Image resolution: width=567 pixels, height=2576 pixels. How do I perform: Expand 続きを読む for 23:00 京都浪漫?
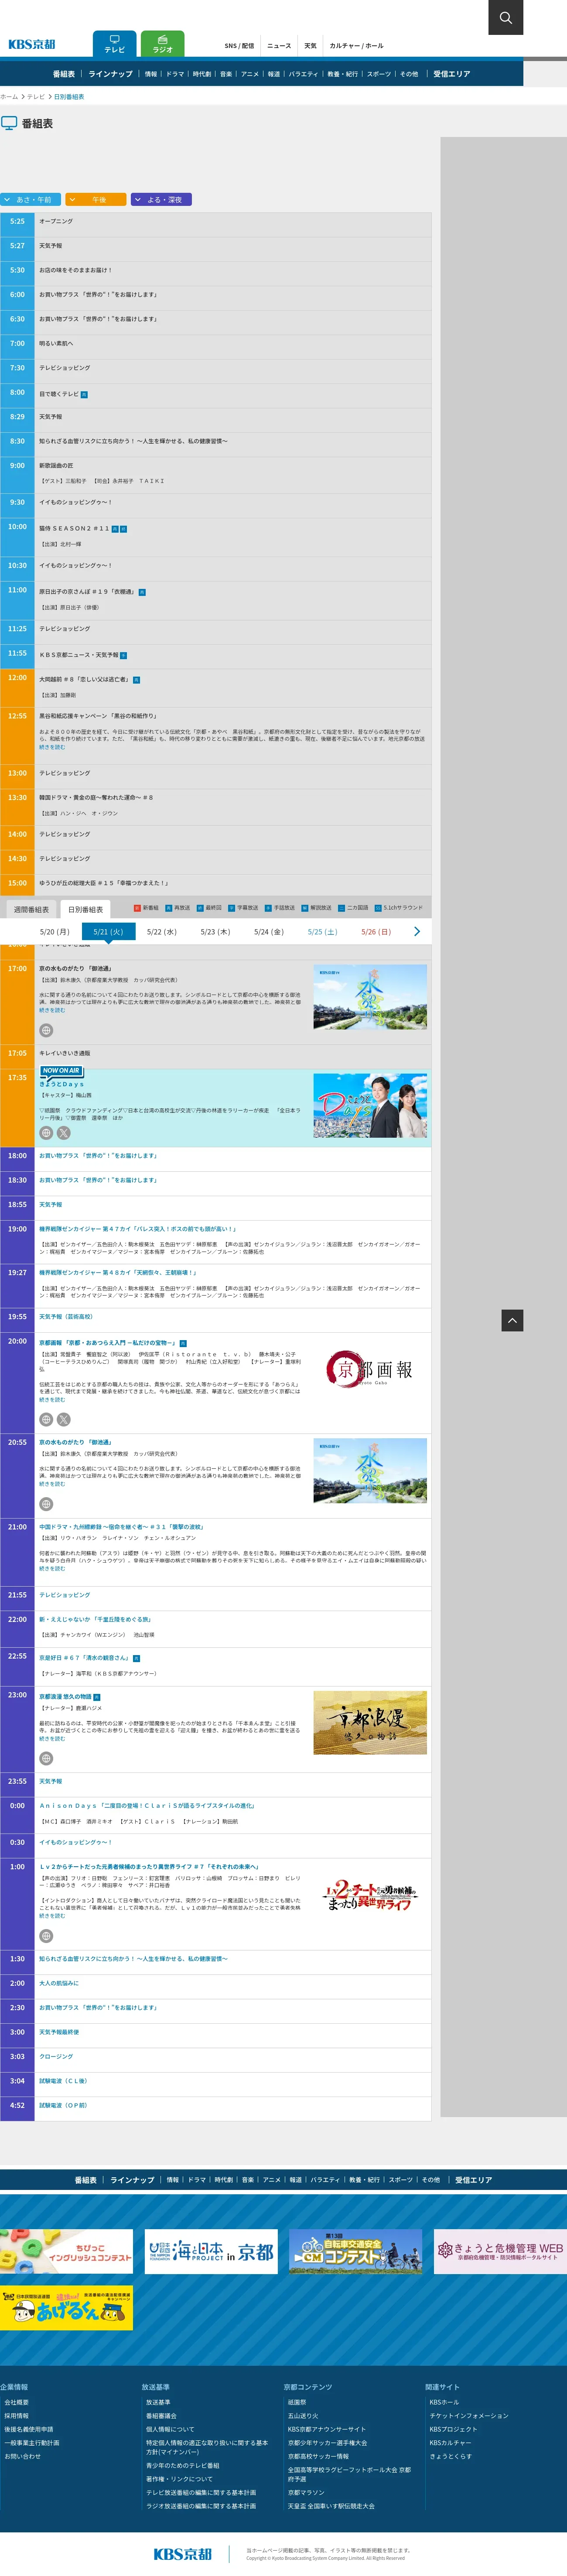pos(52,1739)
